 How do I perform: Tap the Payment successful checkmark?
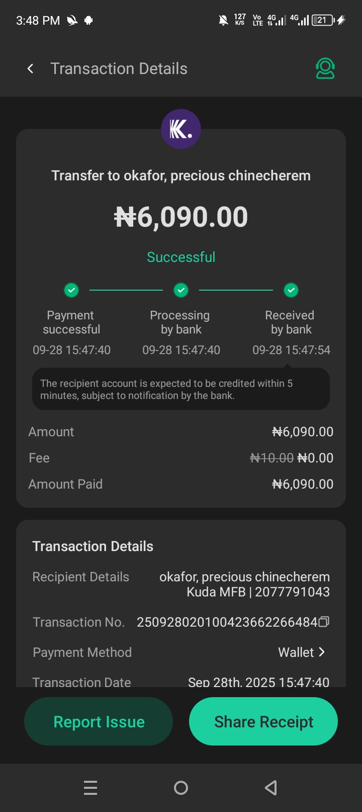71,290
